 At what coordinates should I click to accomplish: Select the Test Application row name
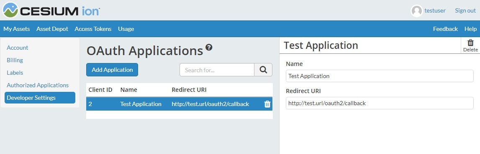tap(141, 104)
